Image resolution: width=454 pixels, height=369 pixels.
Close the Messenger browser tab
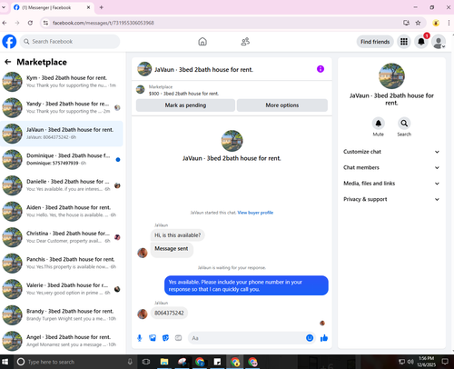click(x=88, y=7)
